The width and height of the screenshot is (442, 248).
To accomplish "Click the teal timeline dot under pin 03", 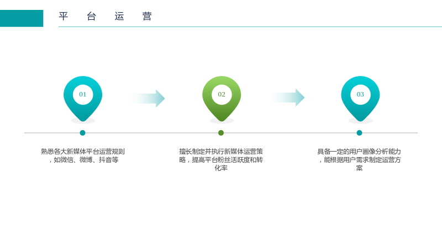I will tap(360, 133).
